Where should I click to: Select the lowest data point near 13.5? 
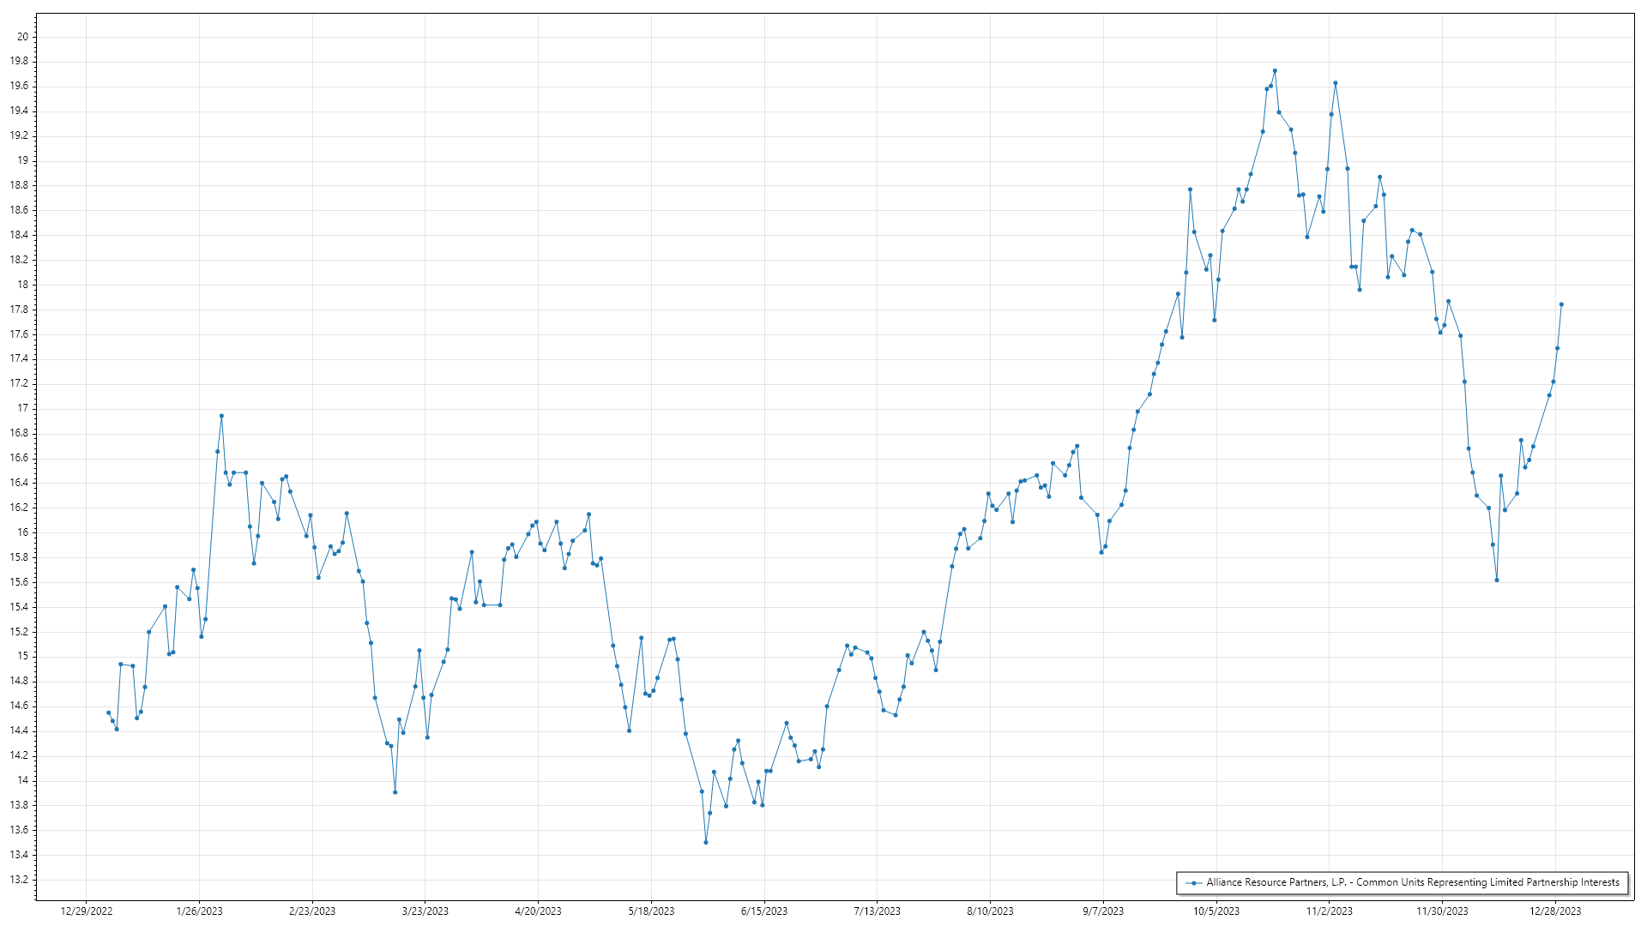coord(706,842)
